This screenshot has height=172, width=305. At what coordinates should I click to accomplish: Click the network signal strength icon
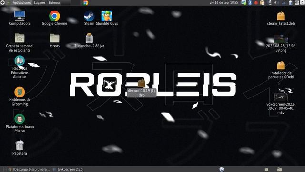284,2
